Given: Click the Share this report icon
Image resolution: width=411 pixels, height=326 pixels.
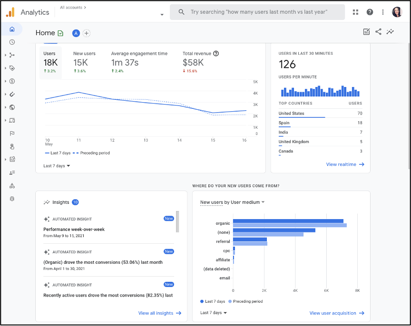Looking at the screenshot, I should (x=379, y=31).
